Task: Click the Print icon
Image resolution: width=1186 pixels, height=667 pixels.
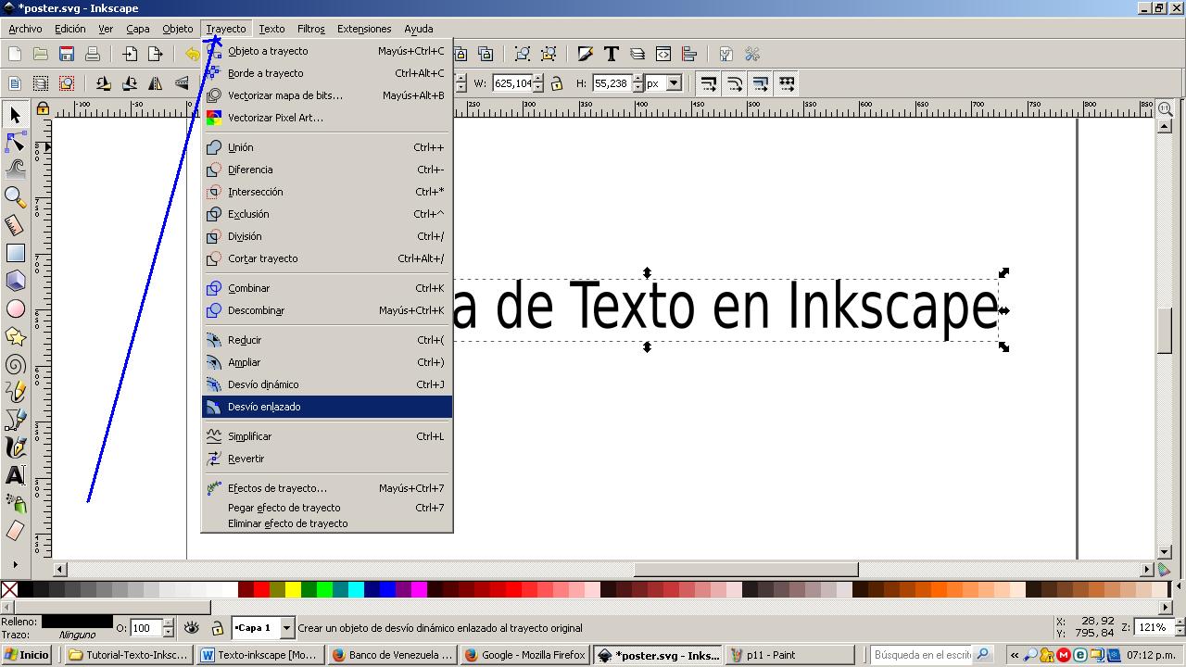Action: click(x=93, y=54)
